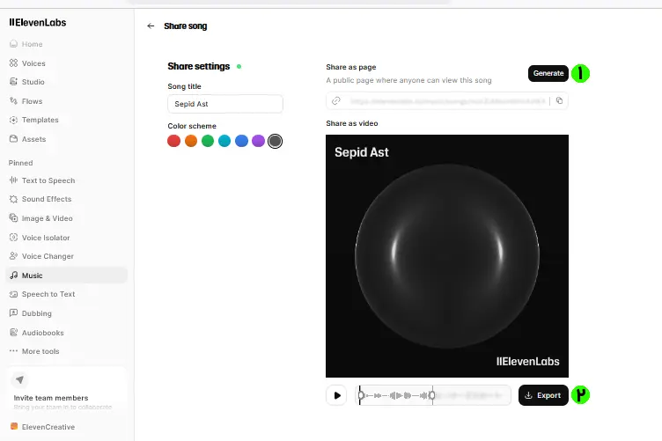662x441 pixels.
Task: Click the Song title input field
Action: [225, 104]
